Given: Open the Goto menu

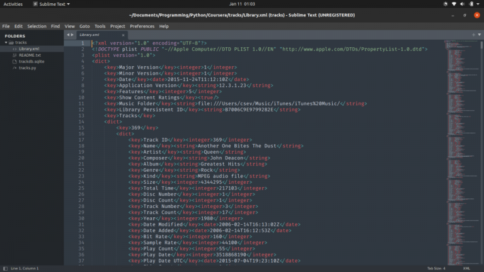Looking at the screenshot, I should (84, 26).
